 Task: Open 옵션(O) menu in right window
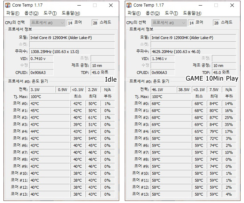153,13
